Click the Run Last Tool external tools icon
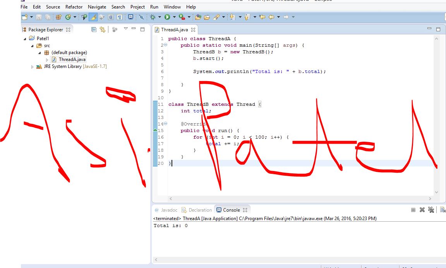Screen dimensions: 446x268 click(182, 17)
